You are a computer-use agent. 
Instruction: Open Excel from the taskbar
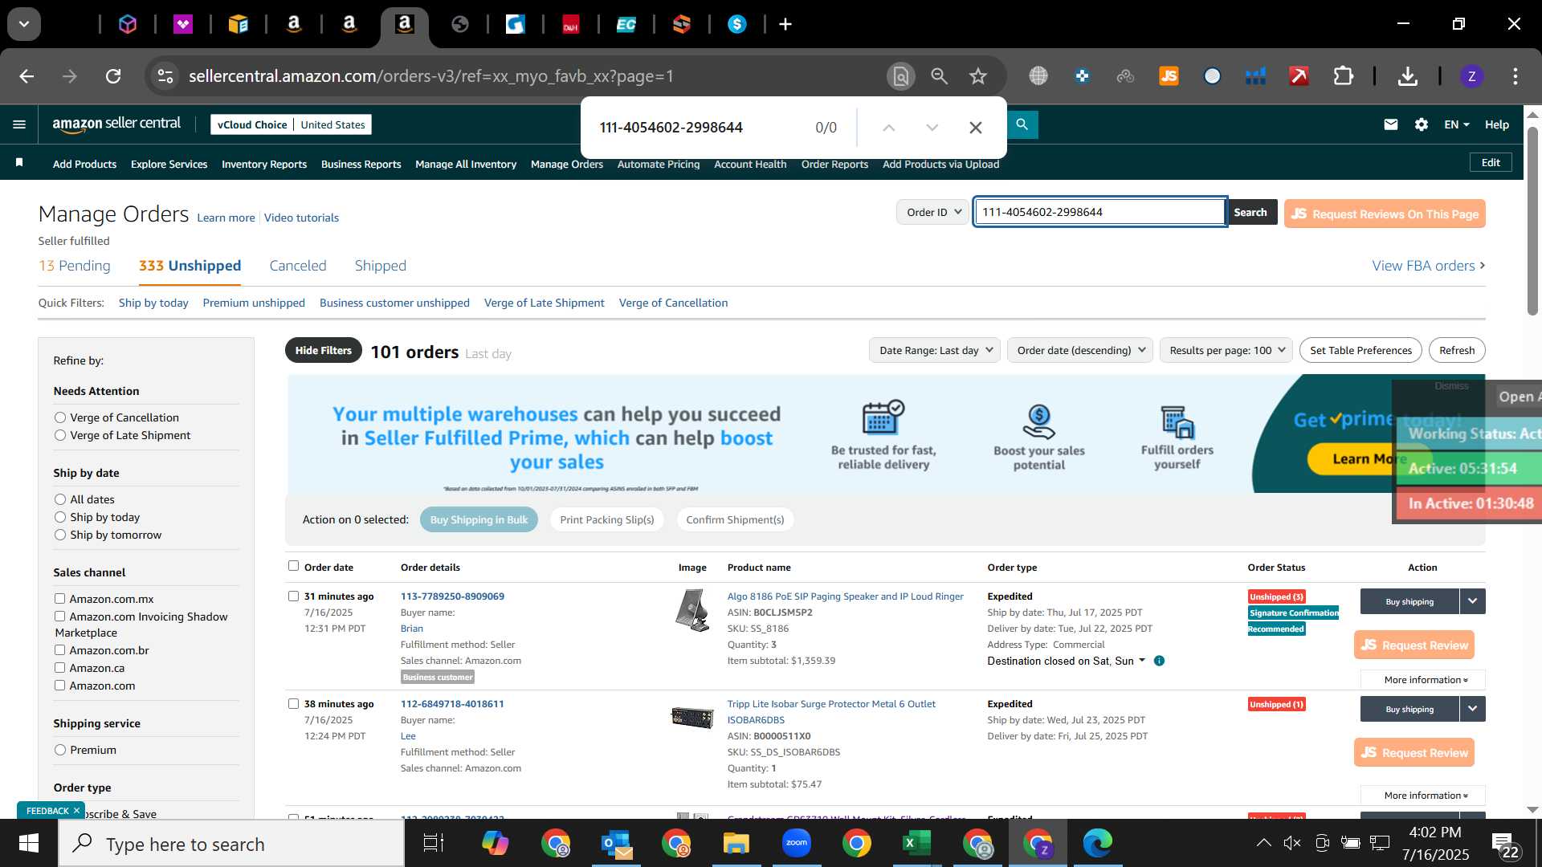[916, 843]
